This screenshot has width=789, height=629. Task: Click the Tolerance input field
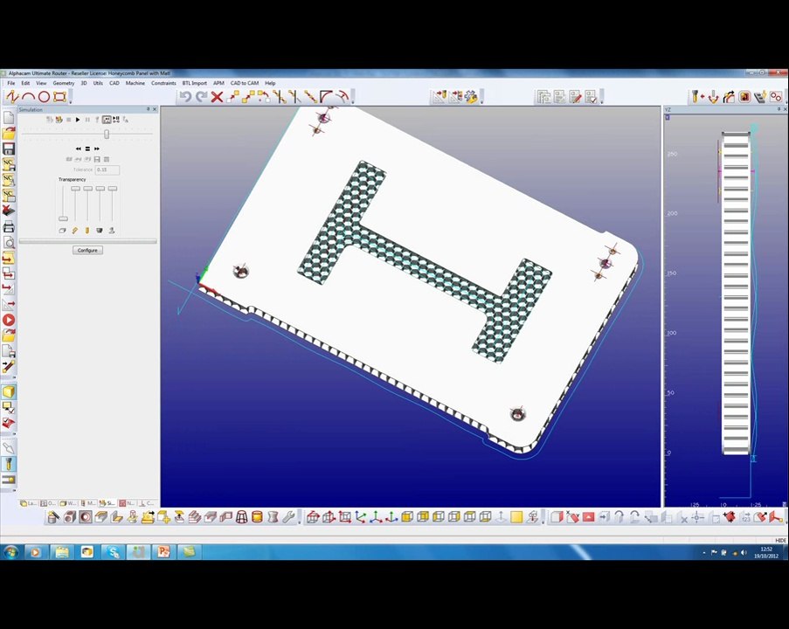tap(107, 169)
